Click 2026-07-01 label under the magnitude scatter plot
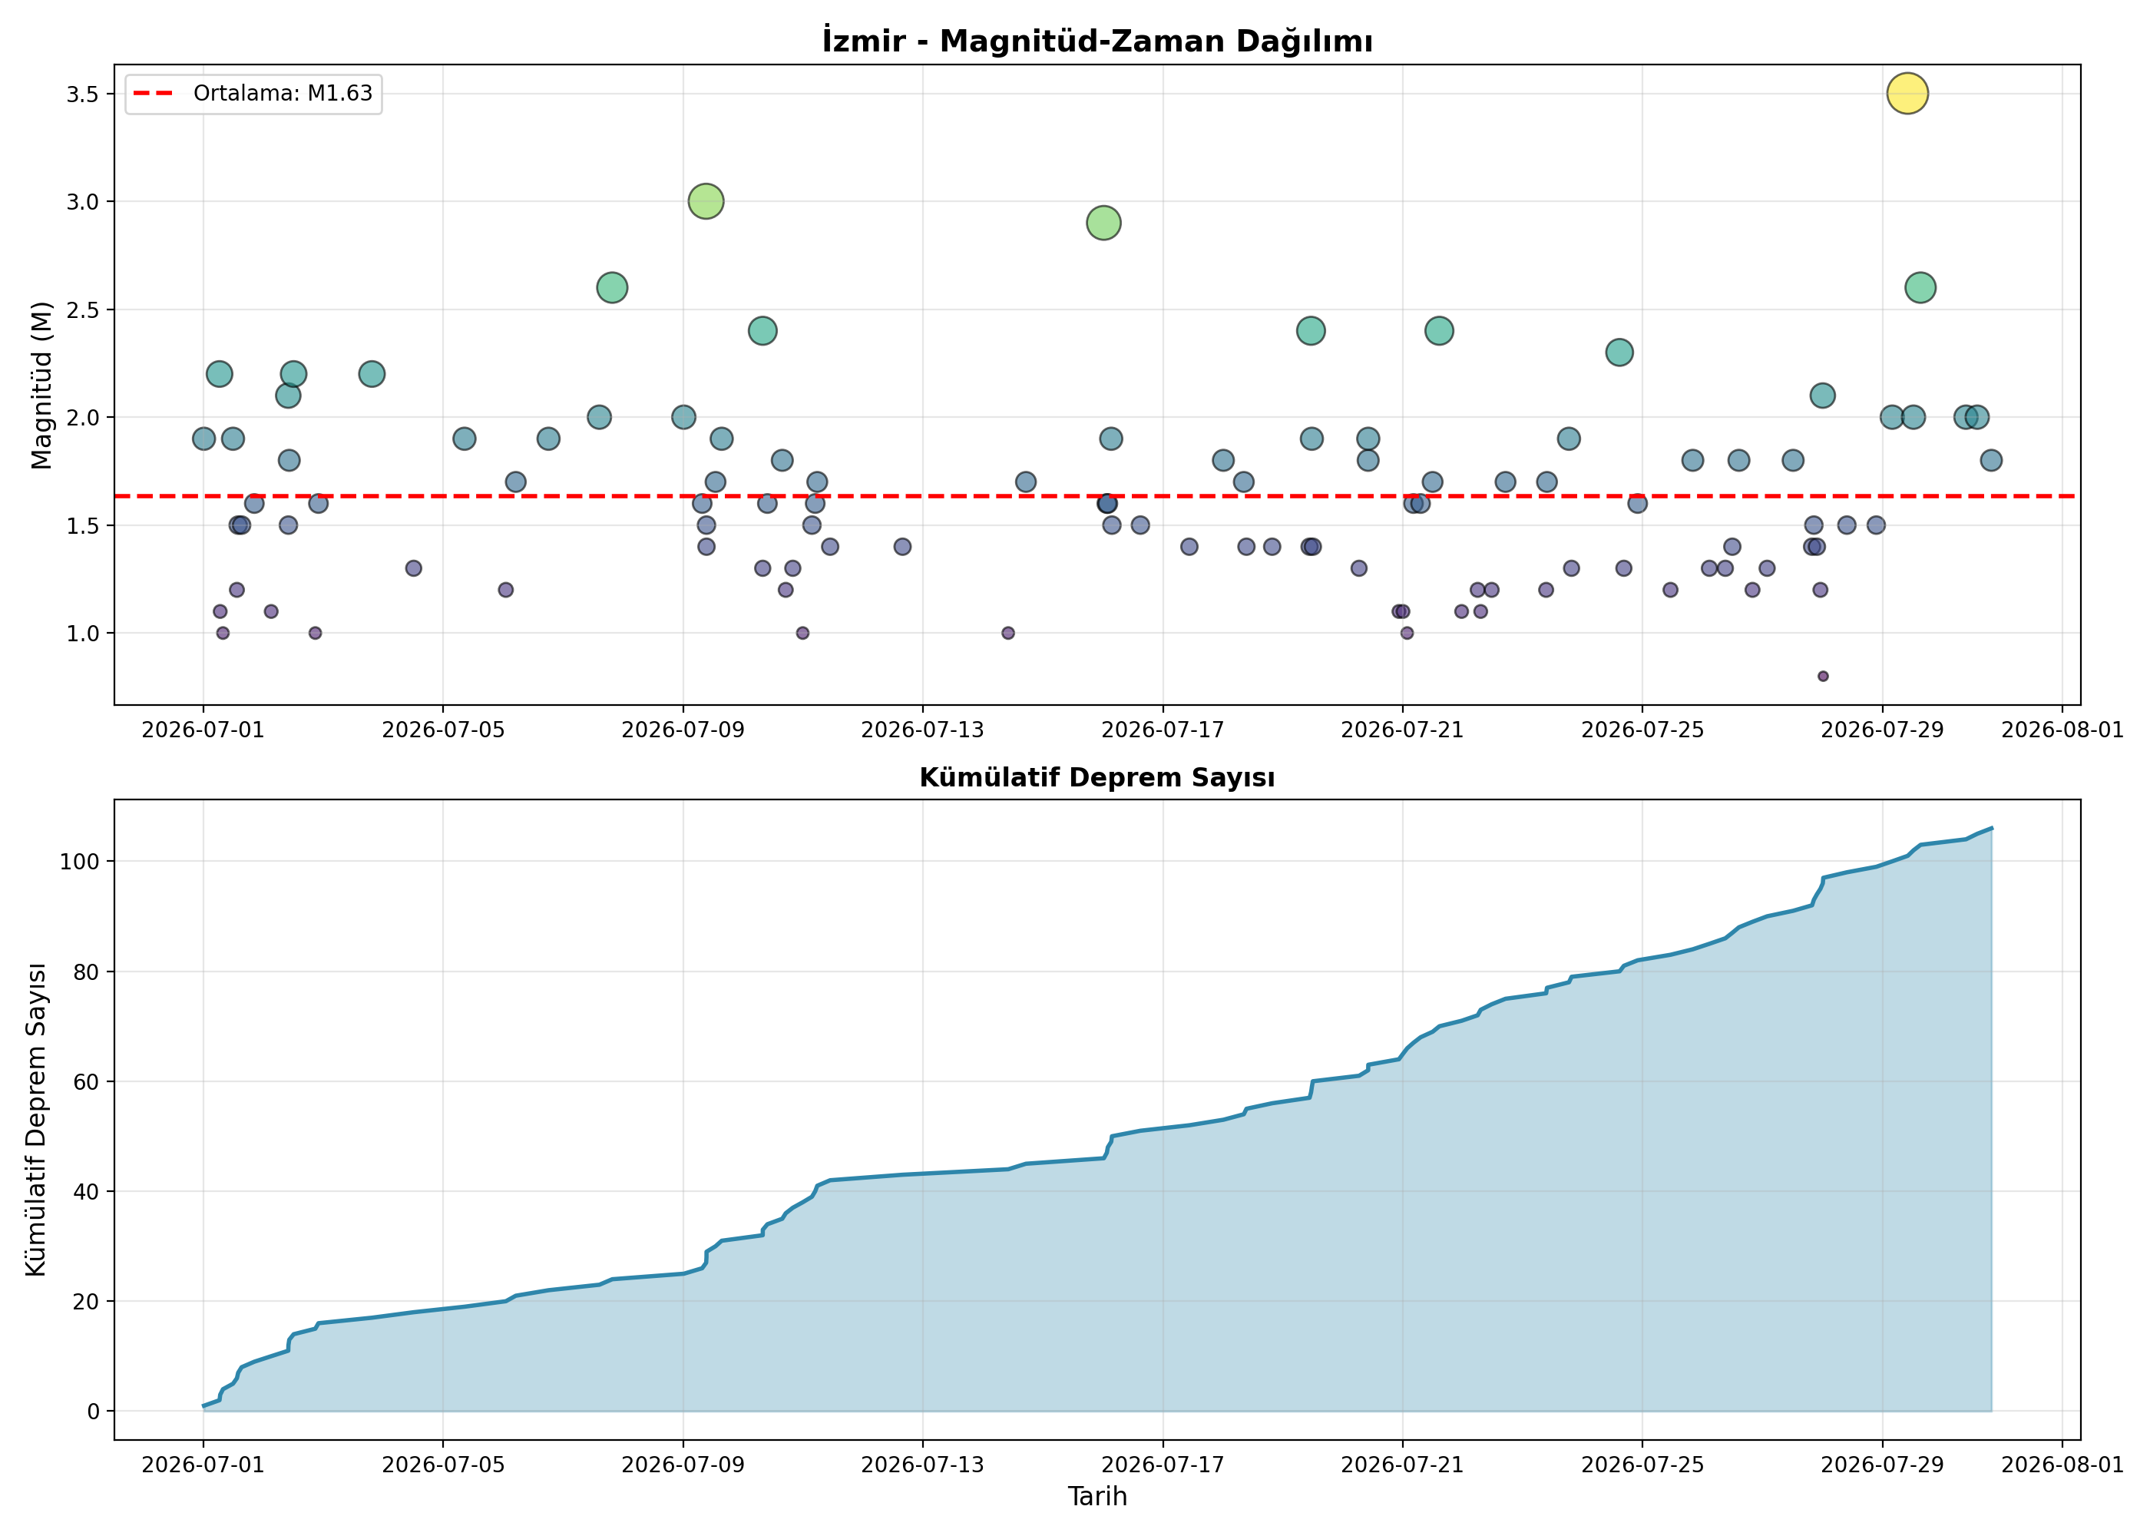The width and height of the screenshot is (2150, 1536). click(203, 730)
